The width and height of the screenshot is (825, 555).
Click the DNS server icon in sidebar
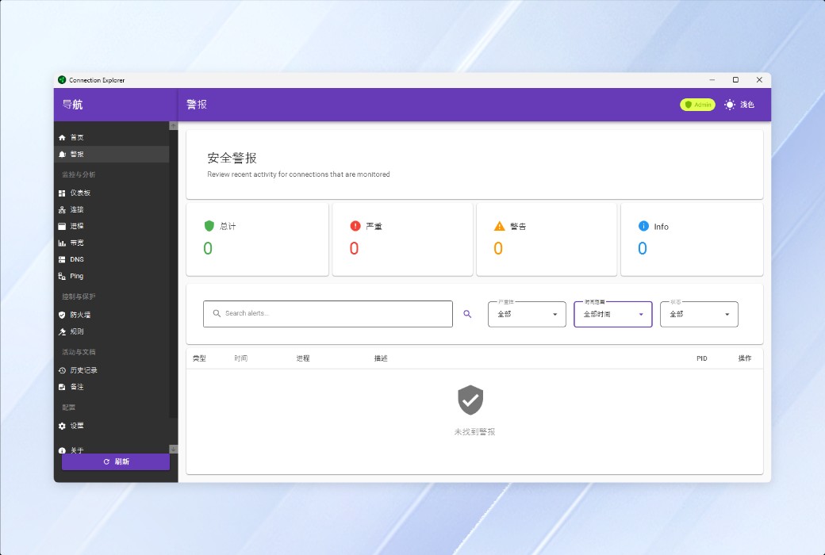click(62, 259)
